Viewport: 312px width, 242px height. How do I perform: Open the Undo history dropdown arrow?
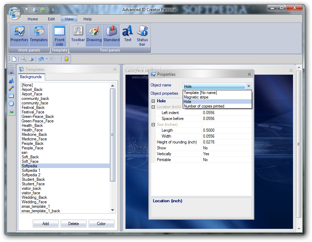click(x=47, y=59)
